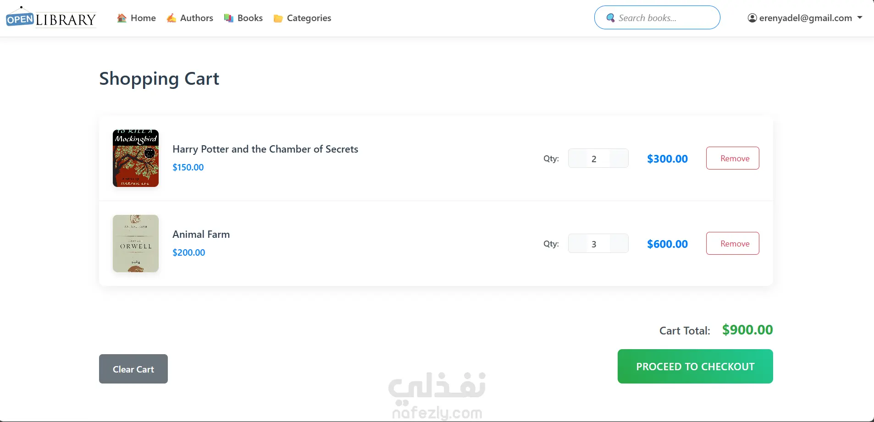
Task: Click the yellow folder Categories icon
Action: pyautogui.click(x=278, y=18)
